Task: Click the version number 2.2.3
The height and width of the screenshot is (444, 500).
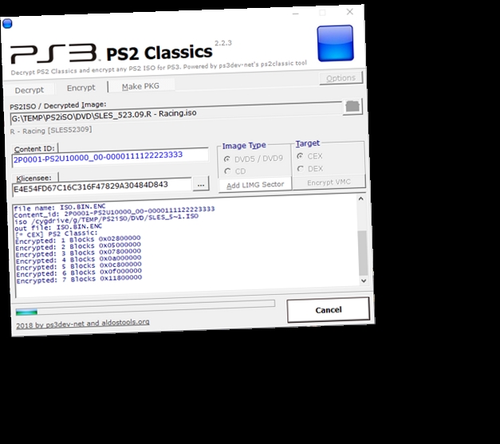Action: pyautogui.click(x=223, y=43)
